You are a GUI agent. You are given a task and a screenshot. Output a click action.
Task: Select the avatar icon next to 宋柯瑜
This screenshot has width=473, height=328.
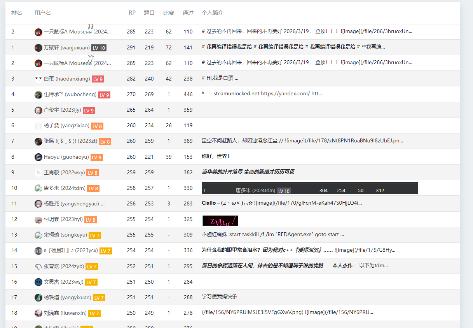38,235
